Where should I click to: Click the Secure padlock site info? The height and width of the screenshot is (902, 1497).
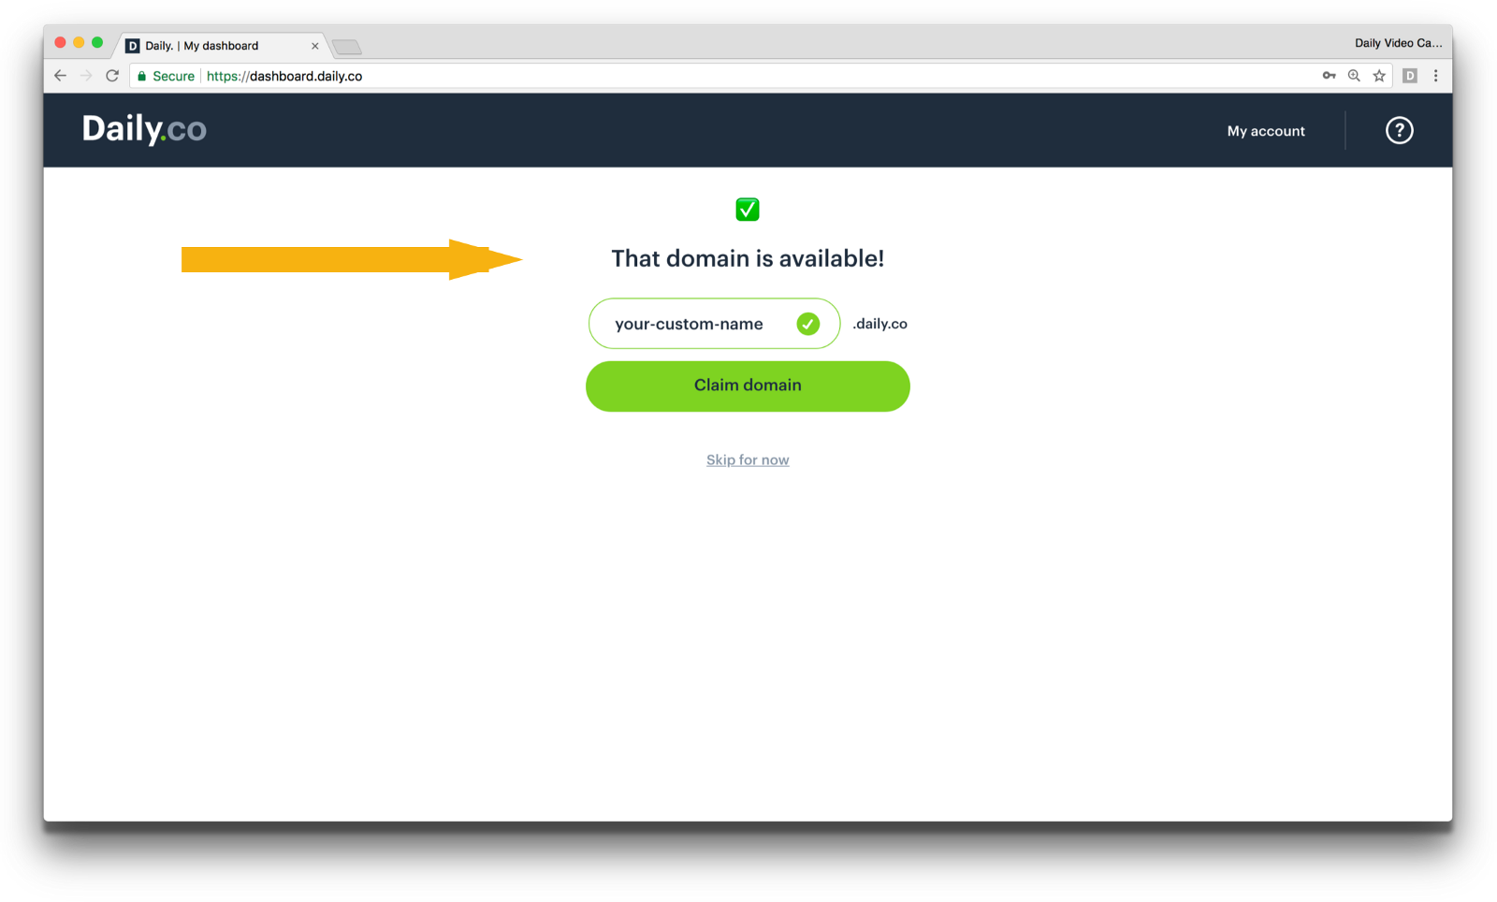pyautogui.click(x=166, y=76)
